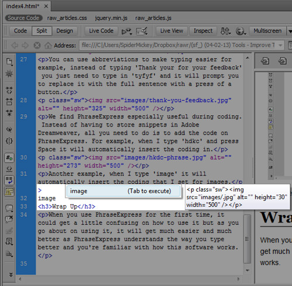The height and width of the screenshot is (286, 292).
Task: Expand the Multiscreen dropdown arrow
Action: click(290, 31)
